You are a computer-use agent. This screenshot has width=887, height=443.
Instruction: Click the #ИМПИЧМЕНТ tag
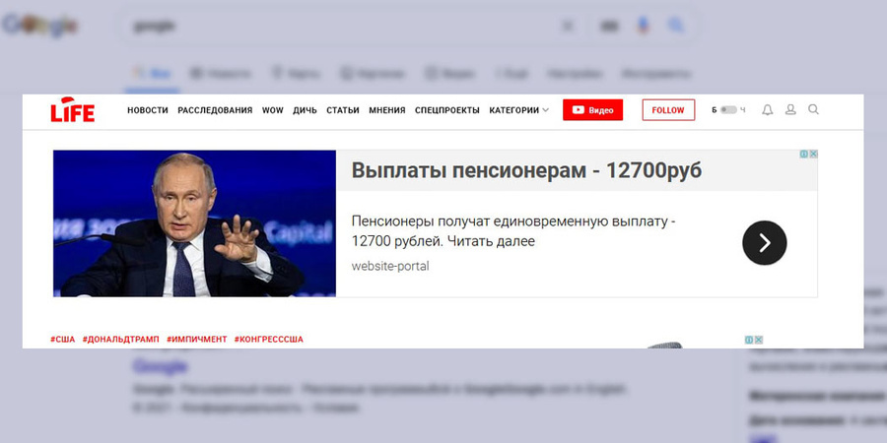point(196,339)
